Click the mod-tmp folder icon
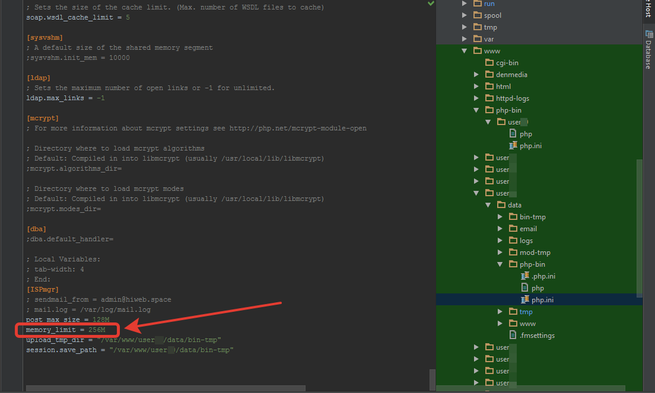This screenshot has width=655, height=393. click(514, 252)
